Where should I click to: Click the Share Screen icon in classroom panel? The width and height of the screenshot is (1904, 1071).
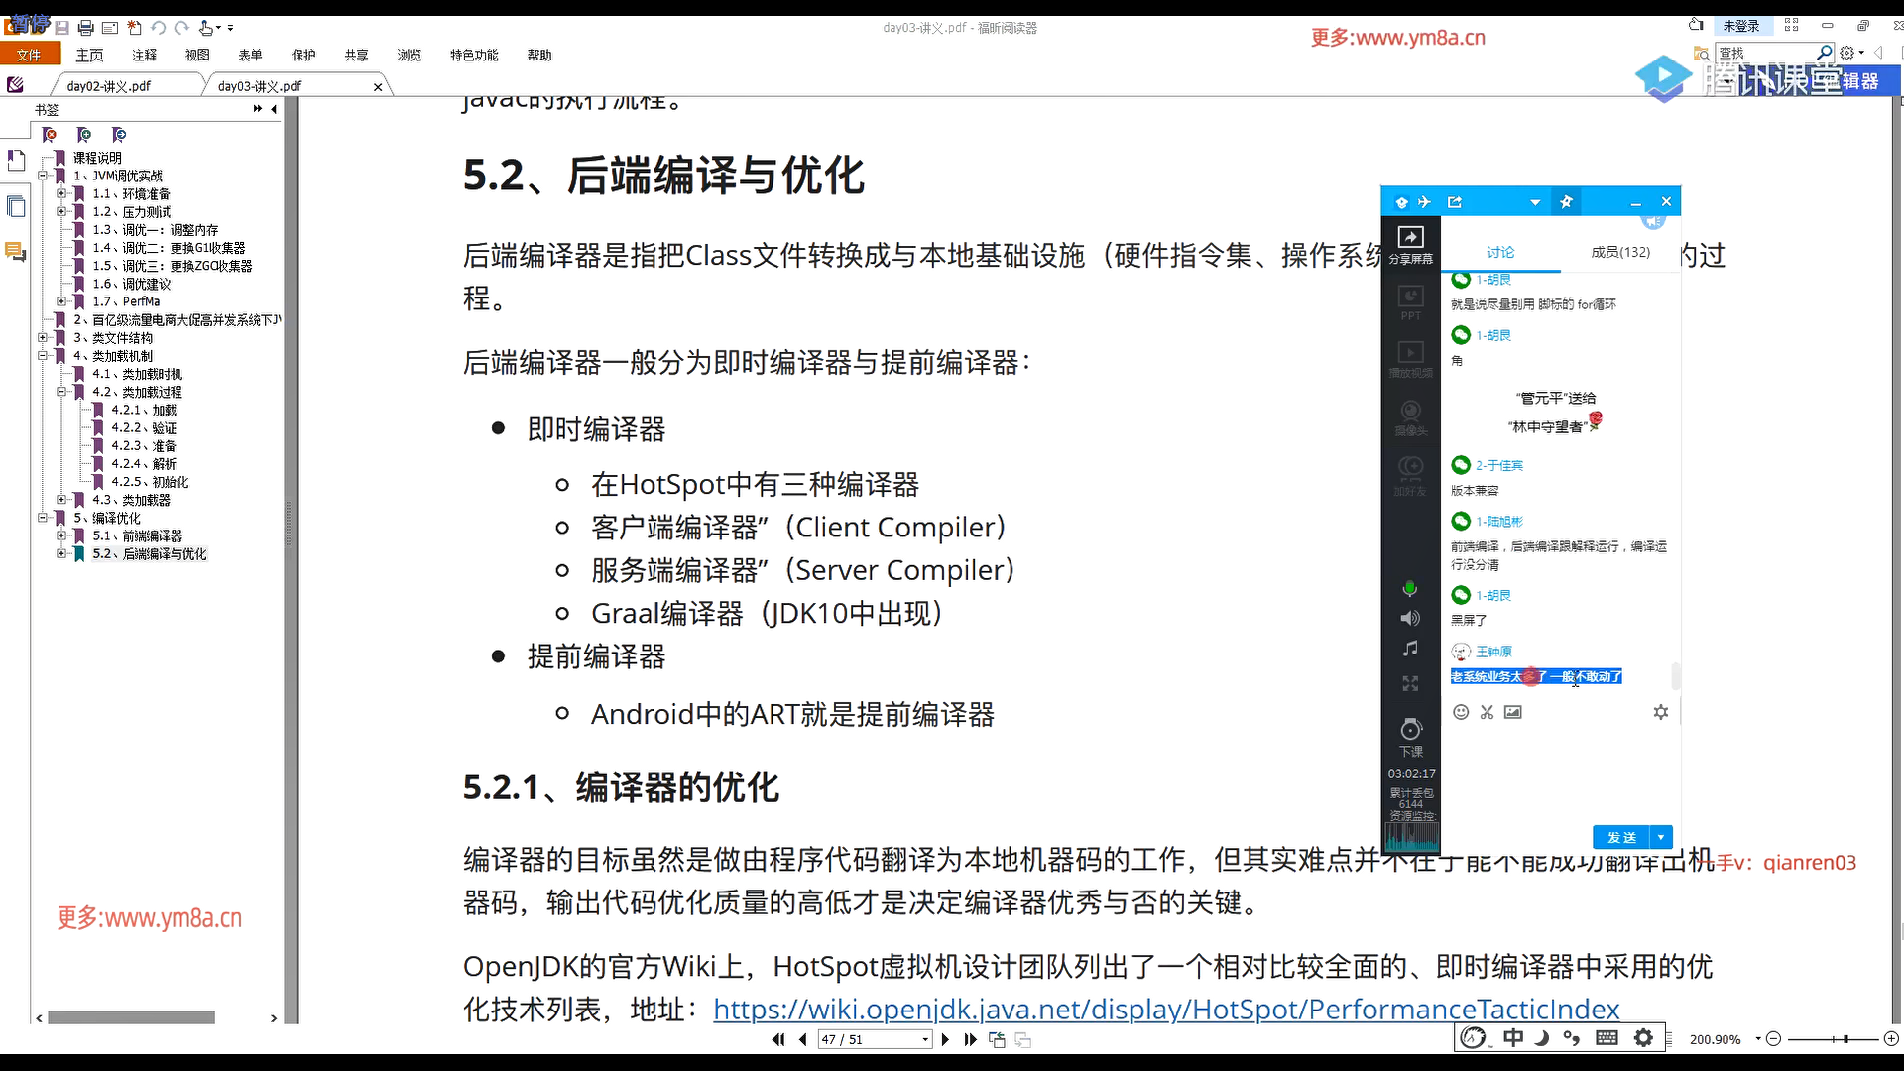pos(1410,241)
